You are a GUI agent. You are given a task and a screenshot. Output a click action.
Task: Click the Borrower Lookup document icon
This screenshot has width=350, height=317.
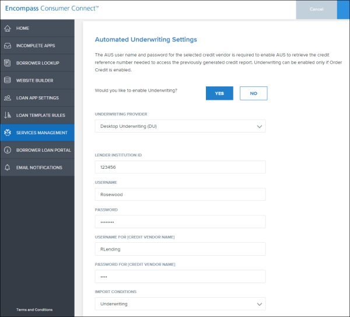click(8, 63)
